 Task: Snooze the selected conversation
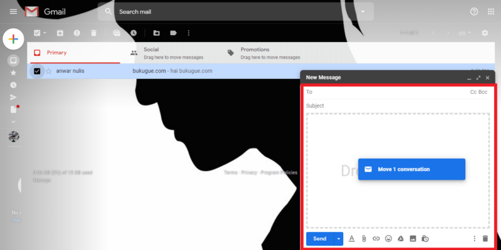133,33
